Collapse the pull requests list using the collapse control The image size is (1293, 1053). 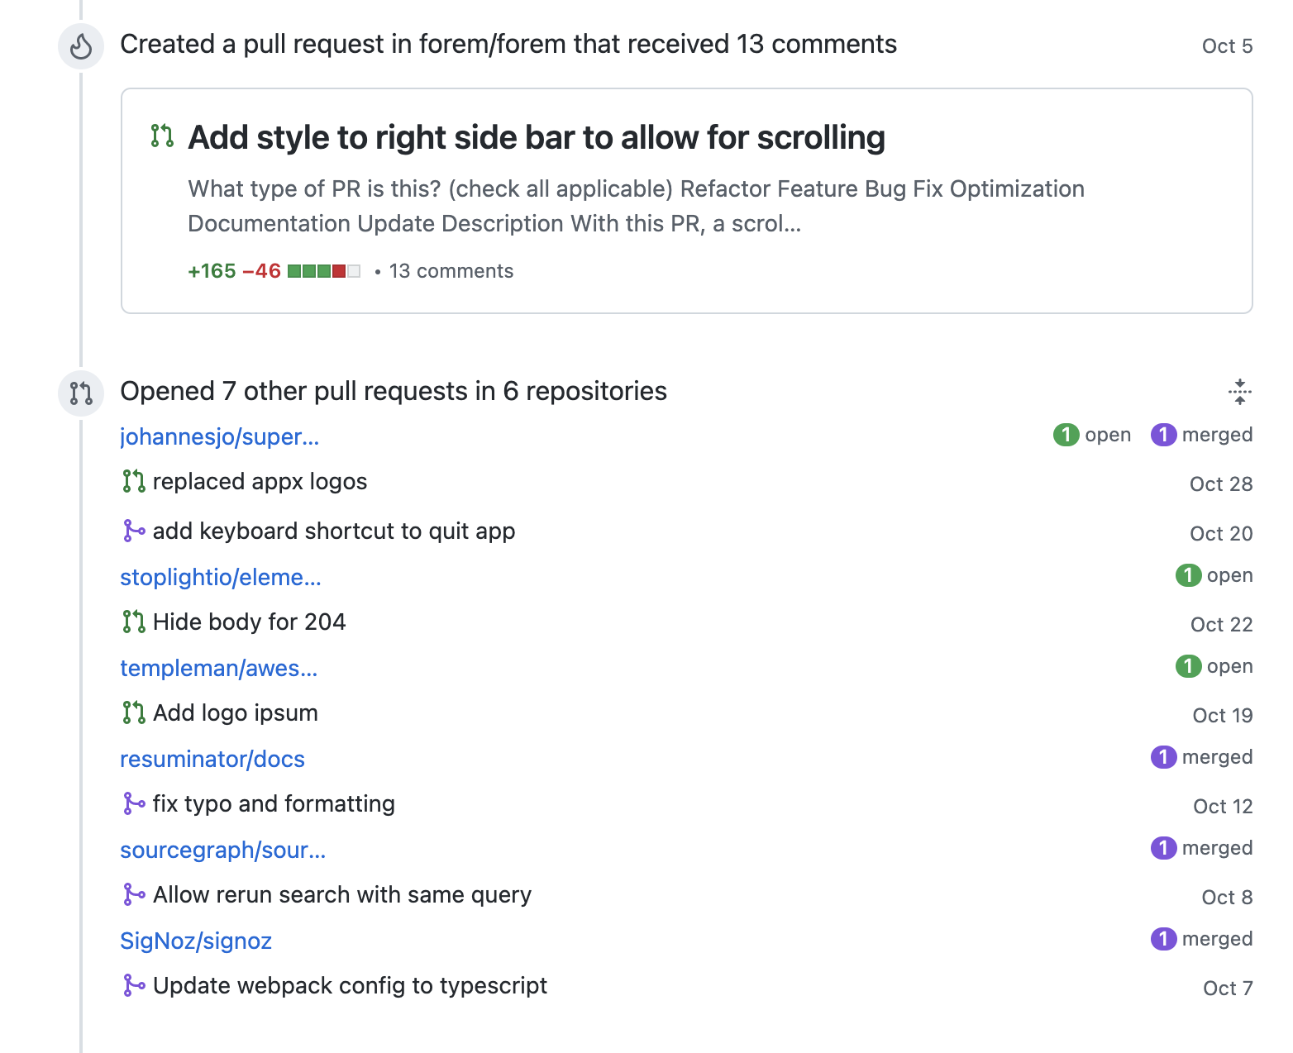point(1242,393)
